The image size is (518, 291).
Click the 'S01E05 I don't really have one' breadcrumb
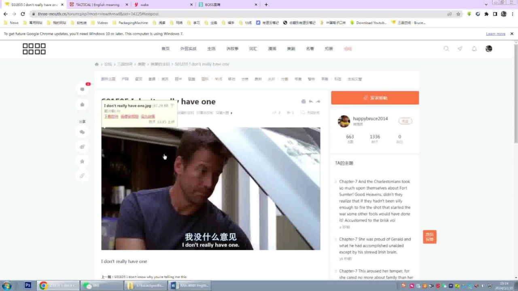pyautogui.click(x=202, y=64)
